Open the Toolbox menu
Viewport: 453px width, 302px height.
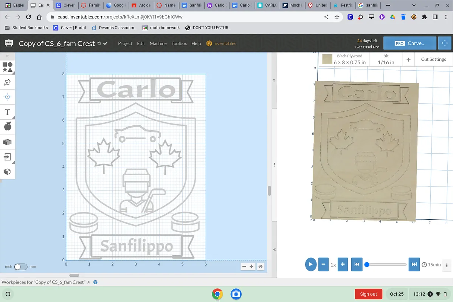(179, 43)
